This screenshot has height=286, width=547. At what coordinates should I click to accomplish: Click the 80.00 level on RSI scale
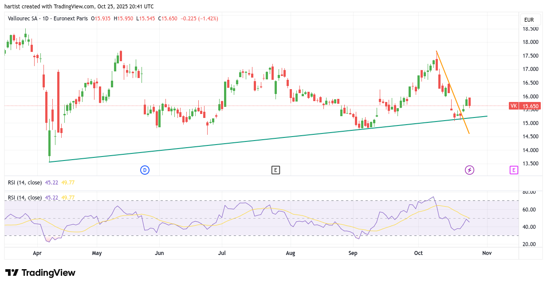click(x=529, y=192)
